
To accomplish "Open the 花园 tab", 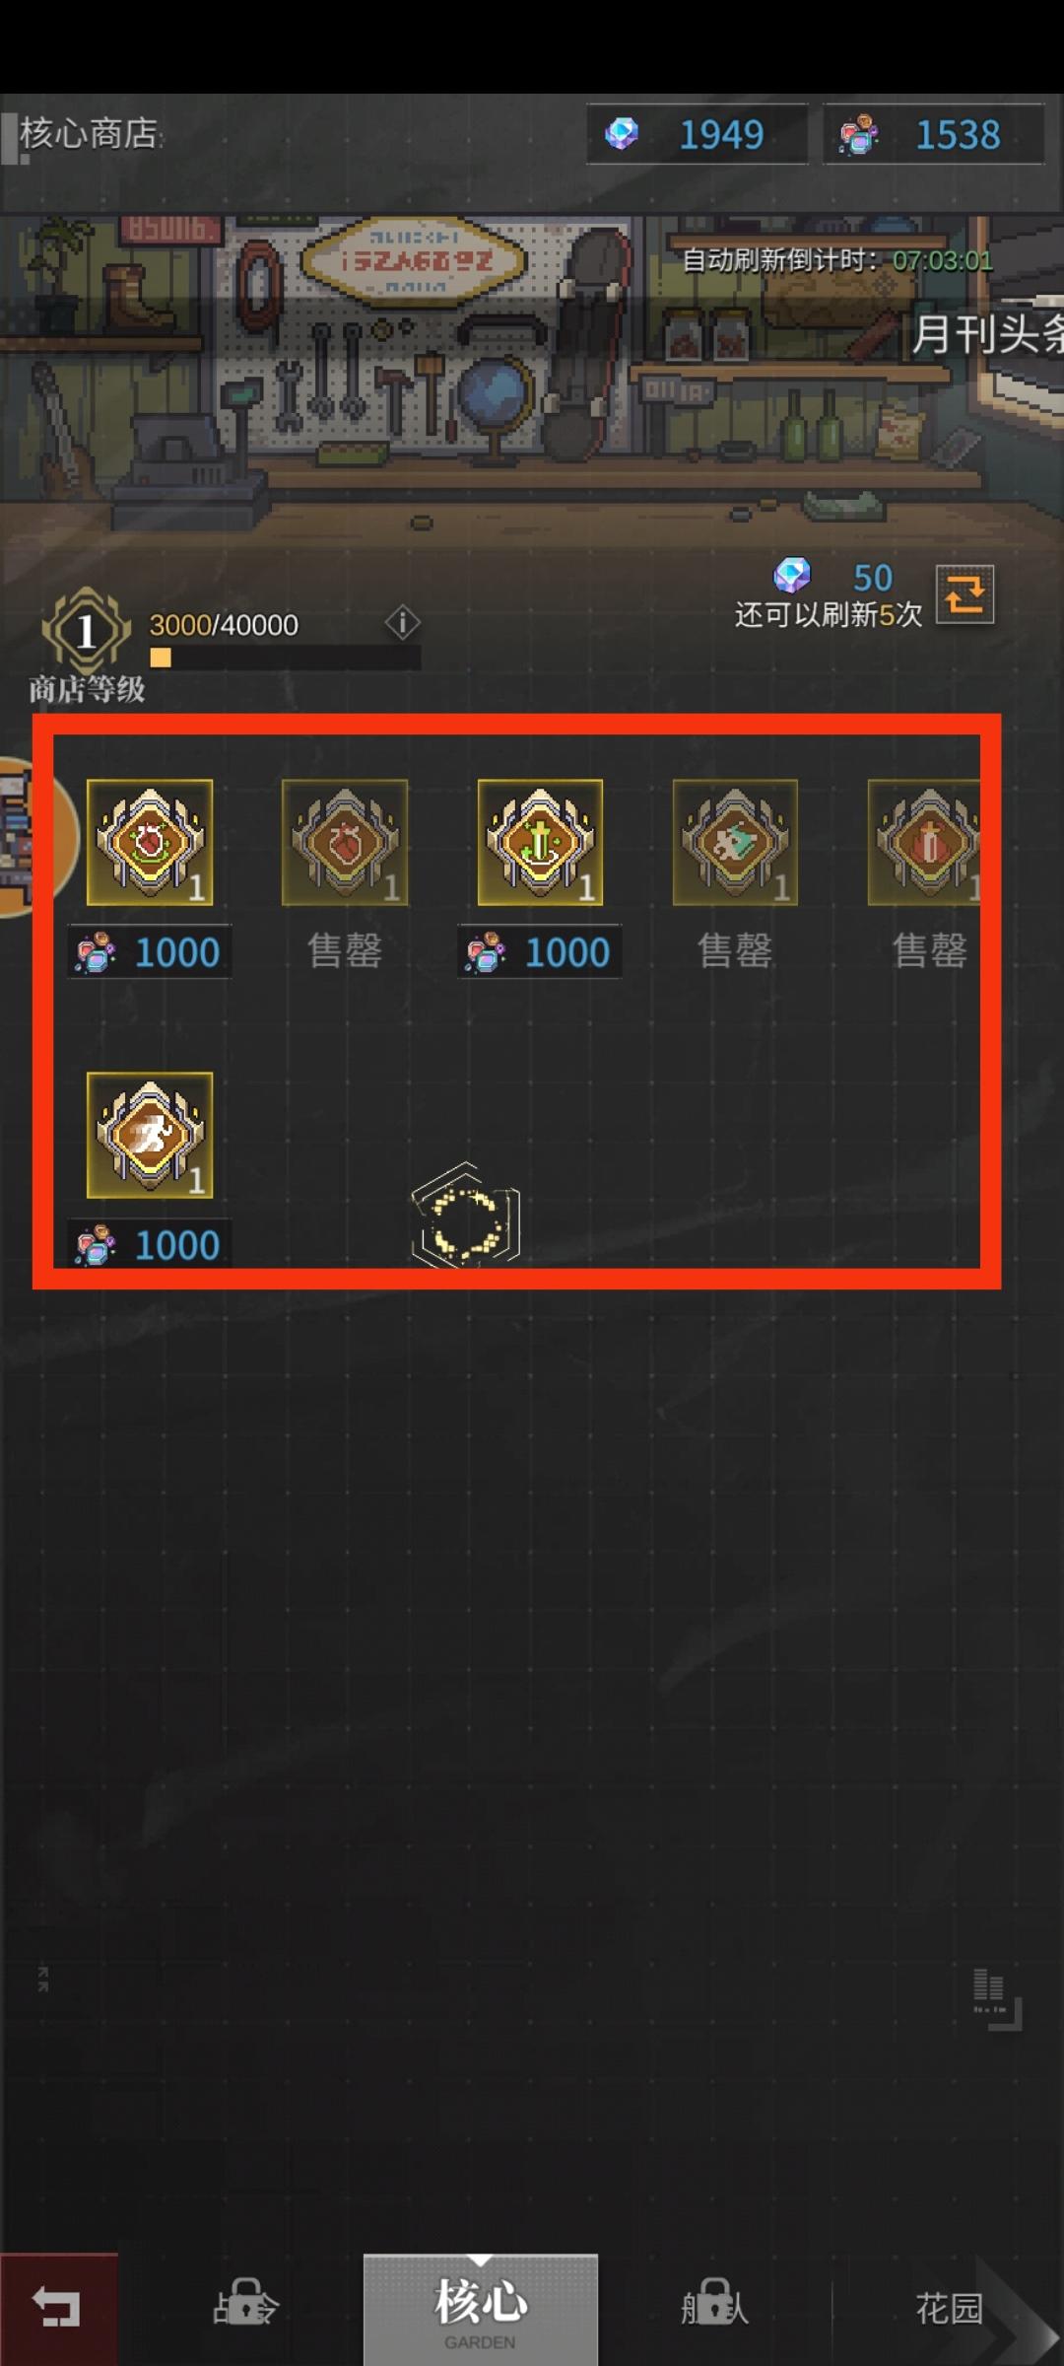I will pyautogui.click(x=949, y=2309).
